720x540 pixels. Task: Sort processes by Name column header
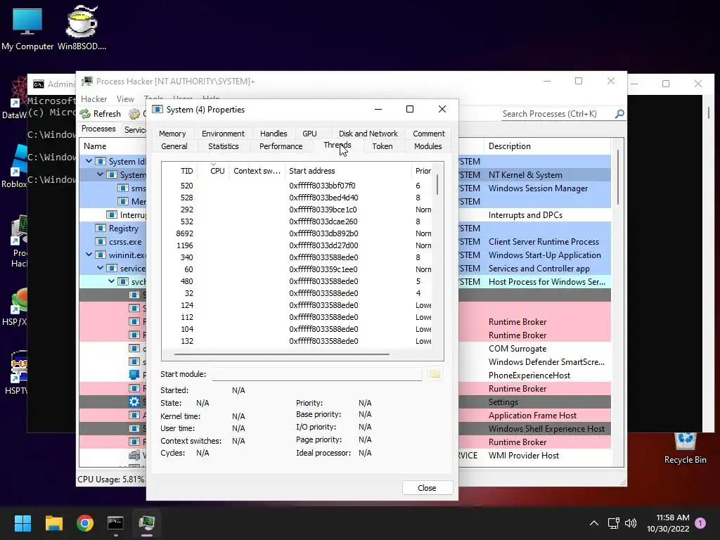tap(112, 146)
